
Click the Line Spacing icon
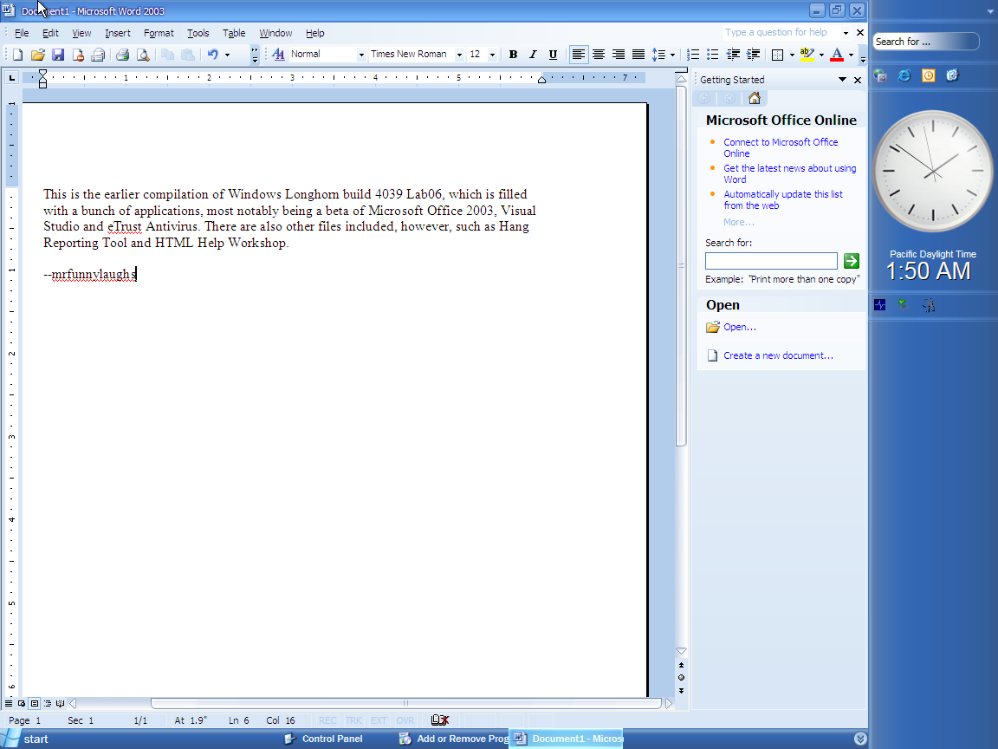tap(658, 55)
